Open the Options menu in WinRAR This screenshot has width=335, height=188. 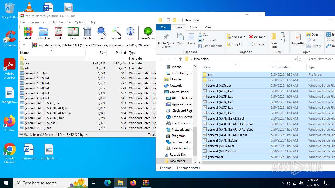click(x=80, y=22)
